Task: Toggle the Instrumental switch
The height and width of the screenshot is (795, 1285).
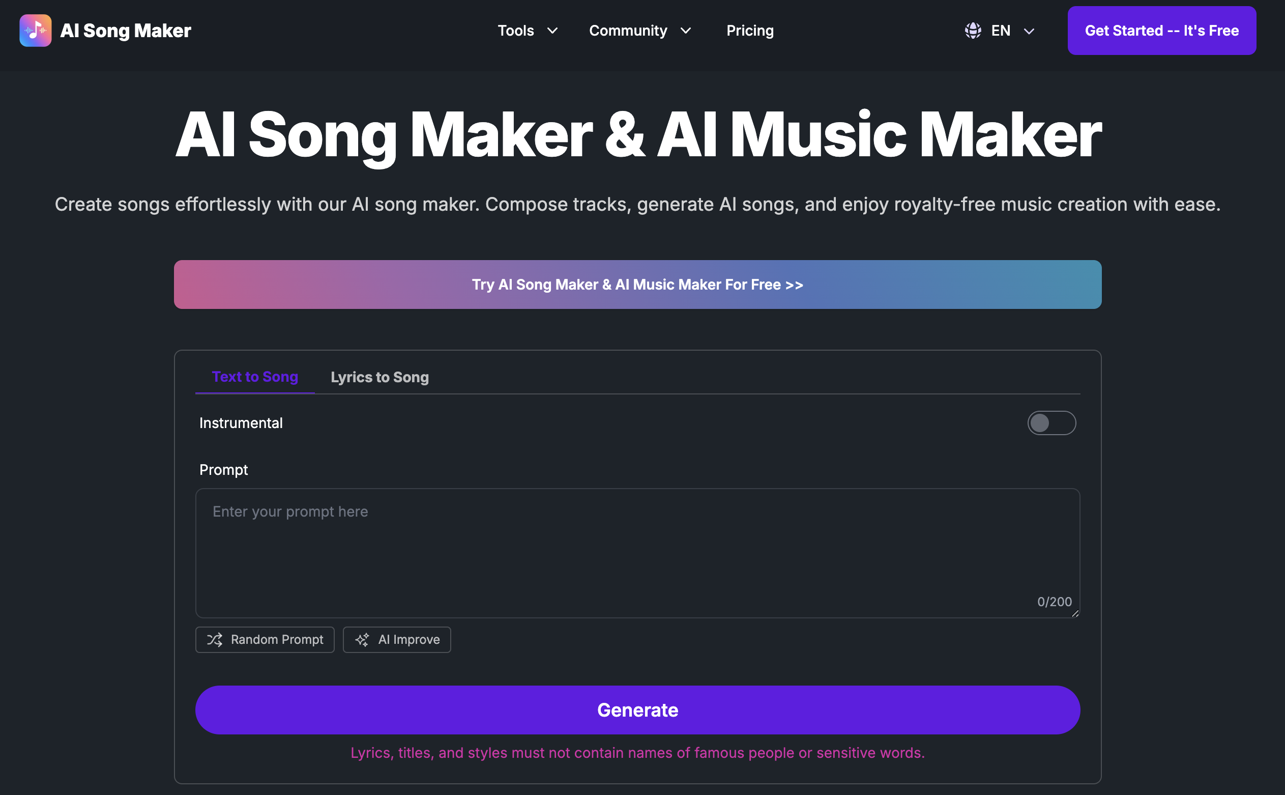Action: (1051, 423)
